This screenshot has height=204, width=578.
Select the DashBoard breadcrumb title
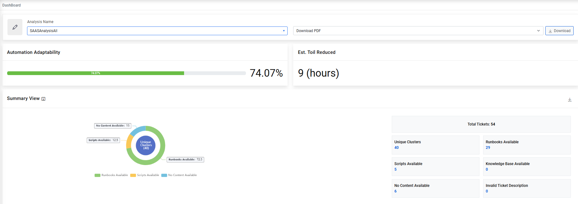[x=12, y=5]
